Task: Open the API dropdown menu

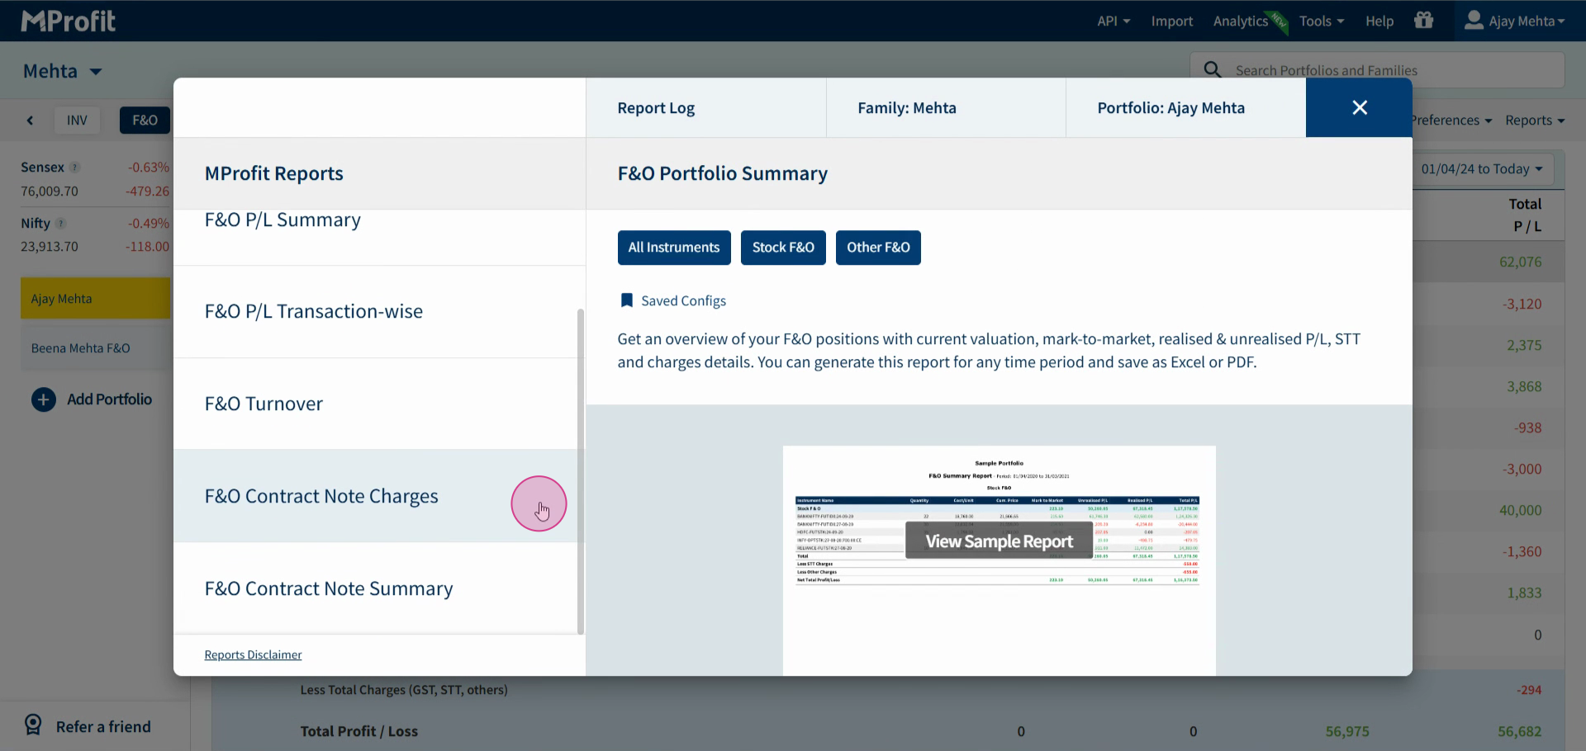Action: click(1114, 21)
